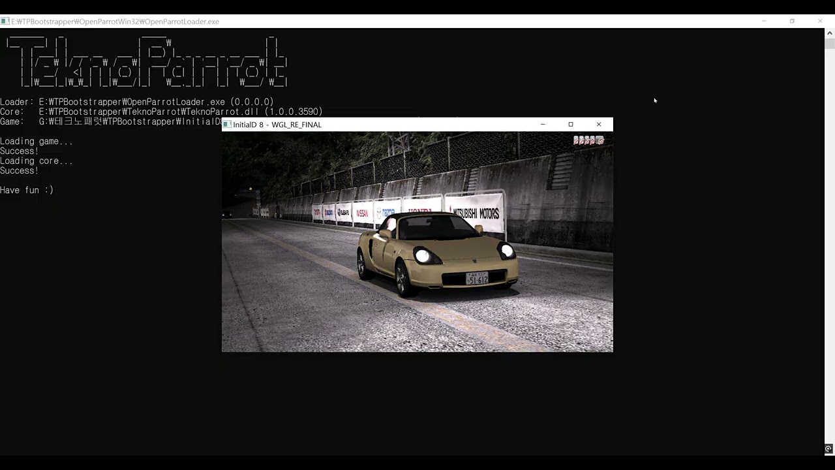
Task: Click the 'Loader:' path line in console
Action: [x=137, y=102]
